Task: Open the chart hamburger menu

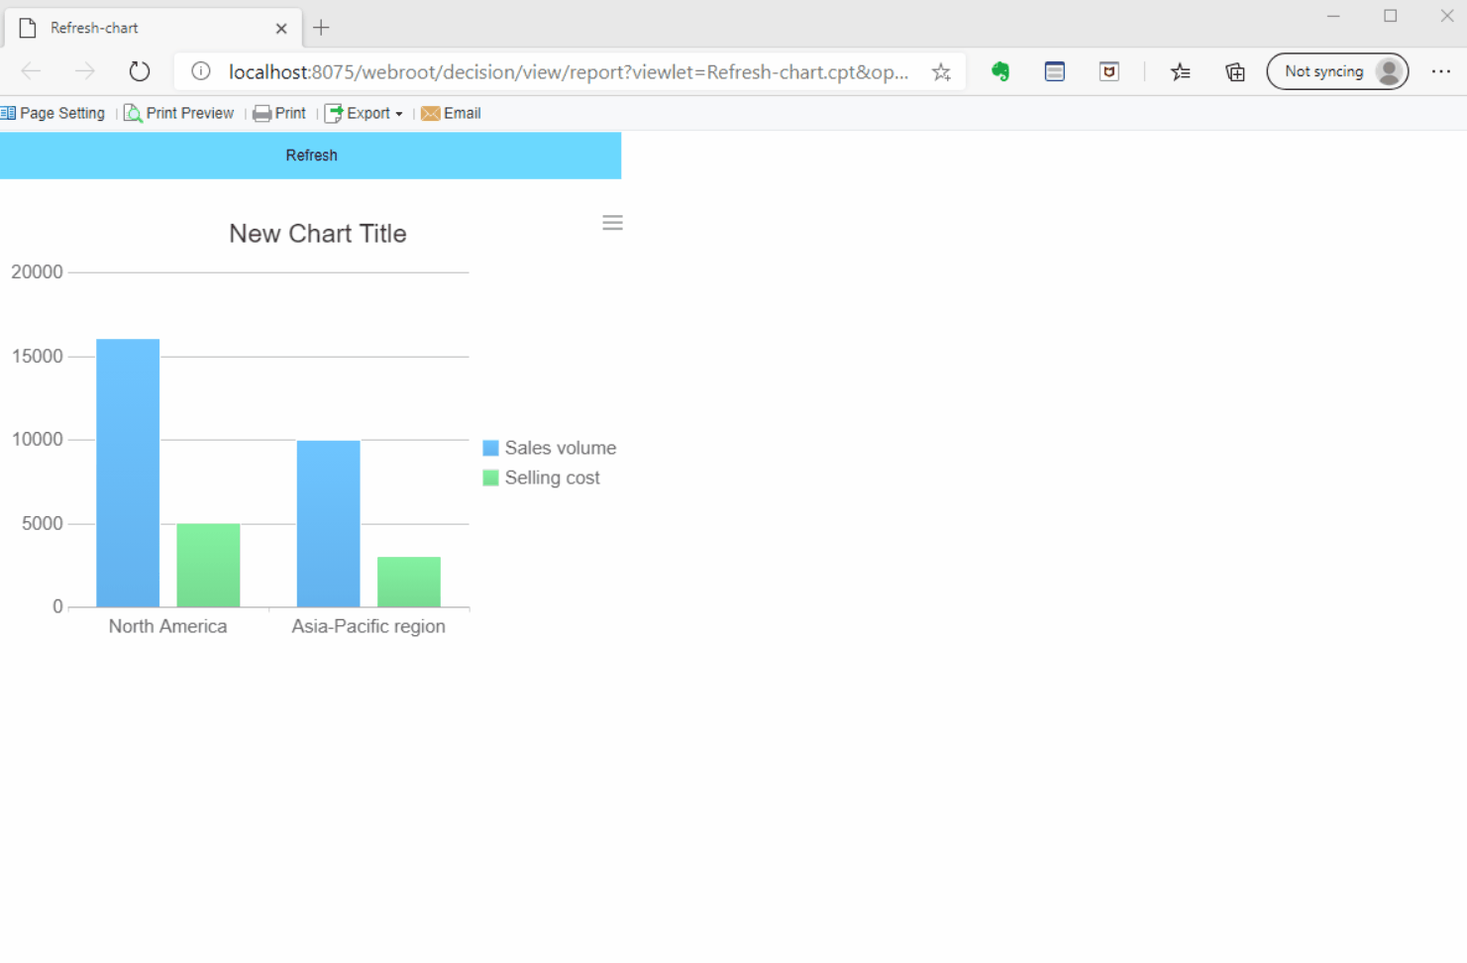Action: [x=612, y=223]
